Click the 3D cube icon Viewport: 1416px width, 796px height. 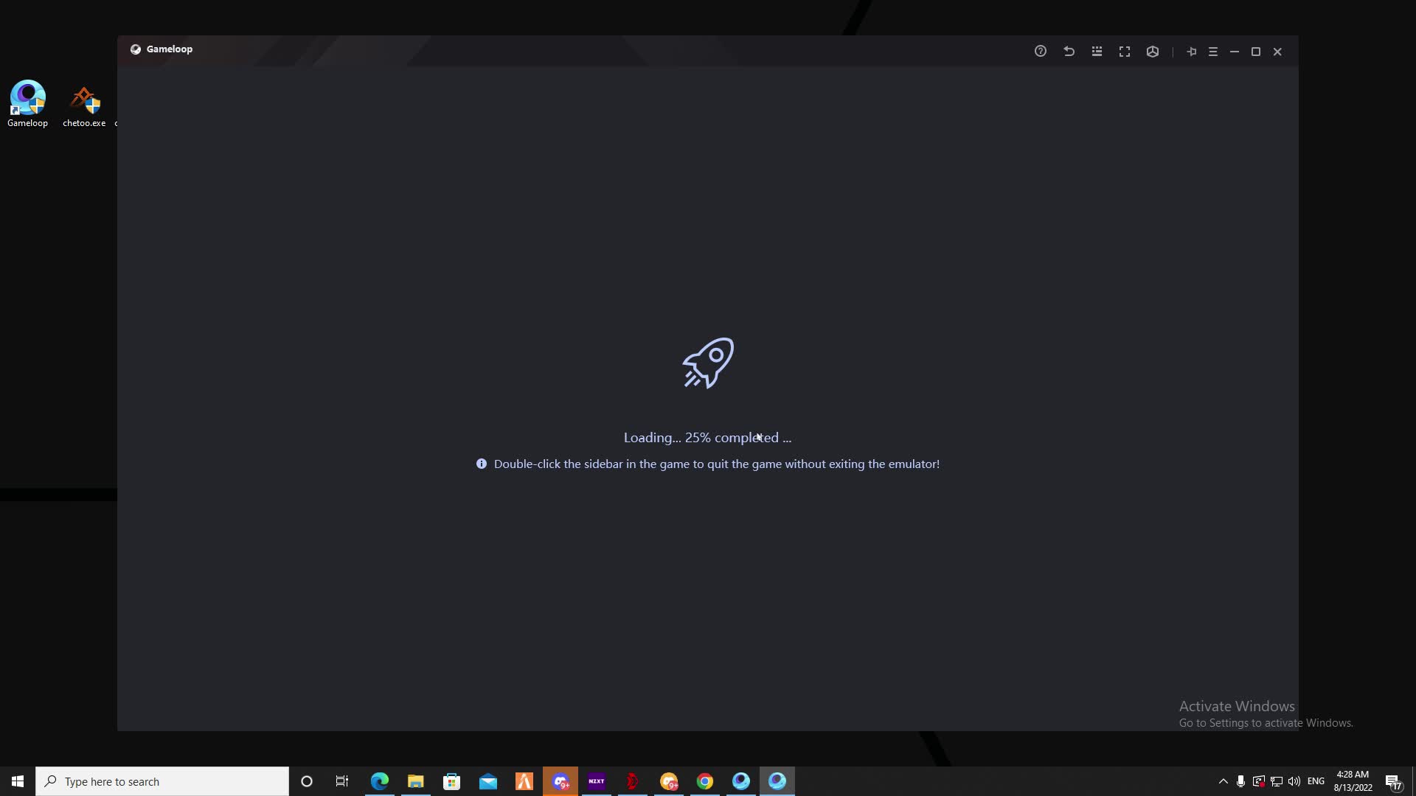click(x=1153, y=52)
